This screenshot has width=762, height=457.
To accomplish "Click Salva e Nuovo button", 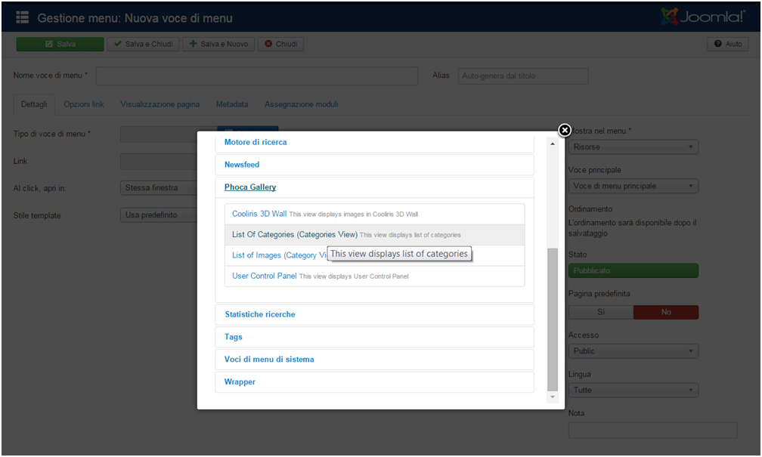I will tap(218, 44).
